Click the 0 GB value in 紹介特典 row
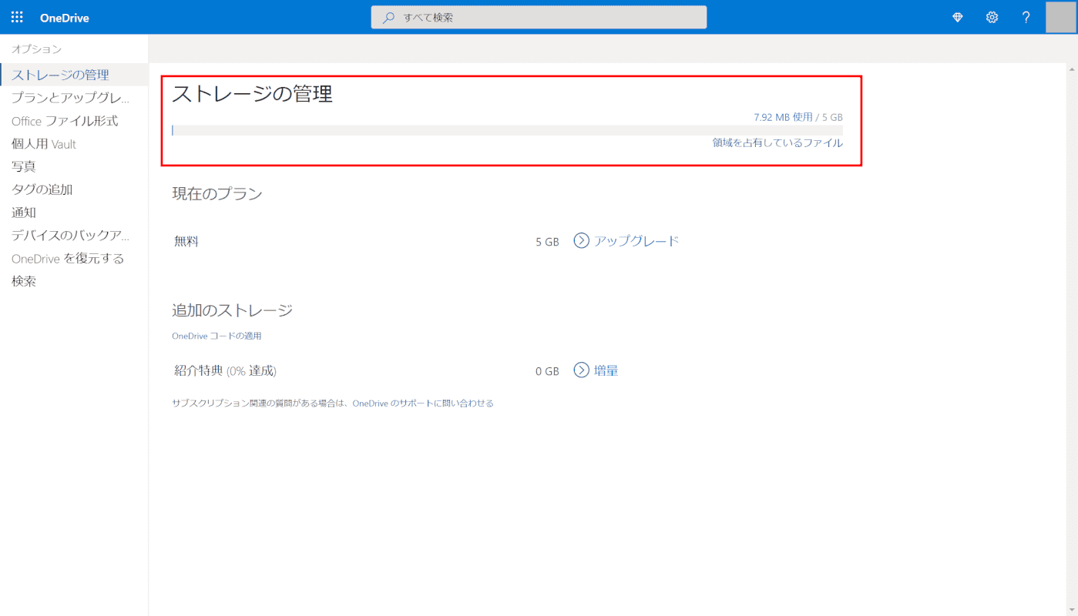 (547, 371)
